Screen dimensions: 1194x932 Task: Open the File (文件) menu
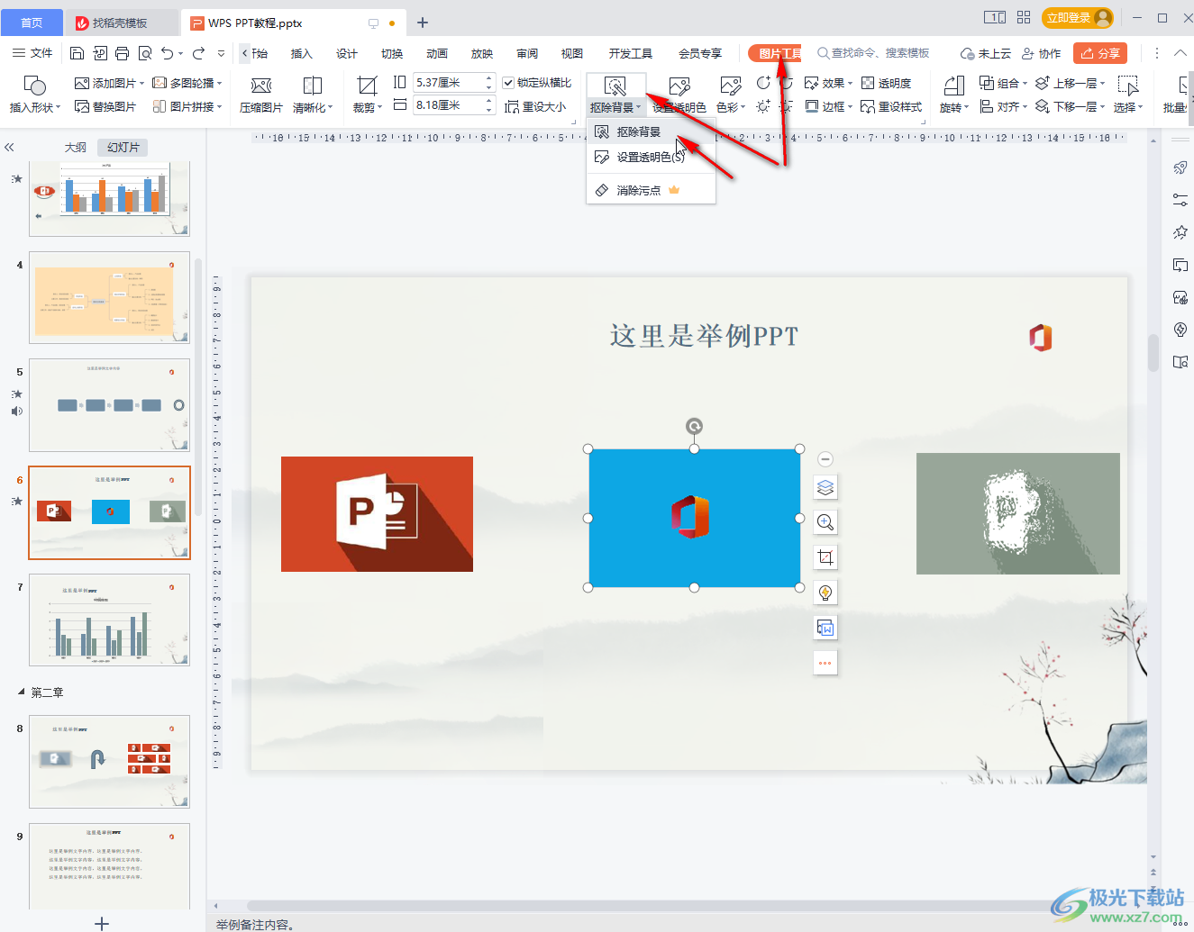32,53
